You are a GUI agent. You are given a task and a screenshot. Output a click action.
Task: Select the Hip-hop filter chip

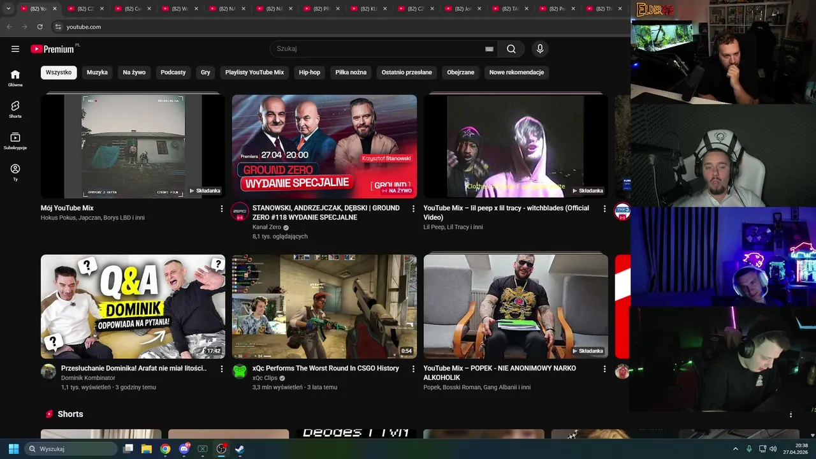310,72
